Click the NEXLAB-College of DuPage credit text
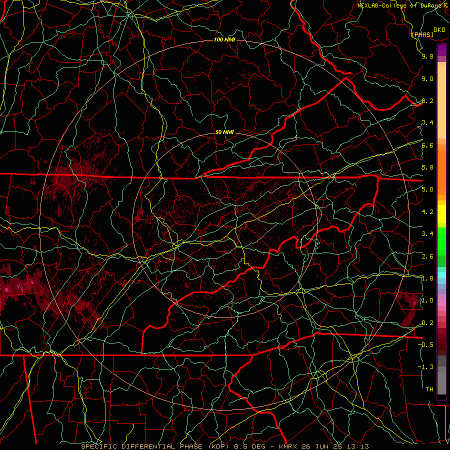The height and width of the screenshot is (450, 450). coord(399,5)
